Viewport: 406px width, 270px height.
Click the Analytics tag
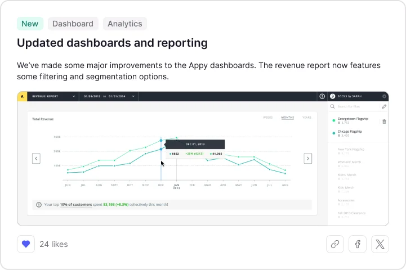(x=124, y=24)
